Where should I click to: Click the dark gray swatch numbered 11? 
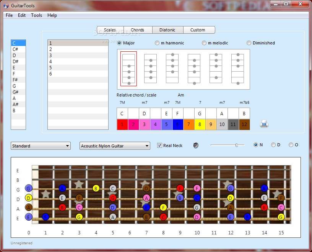233,124
